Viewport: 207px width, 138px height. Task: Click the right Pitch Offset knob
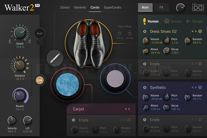tap(129, 34)
